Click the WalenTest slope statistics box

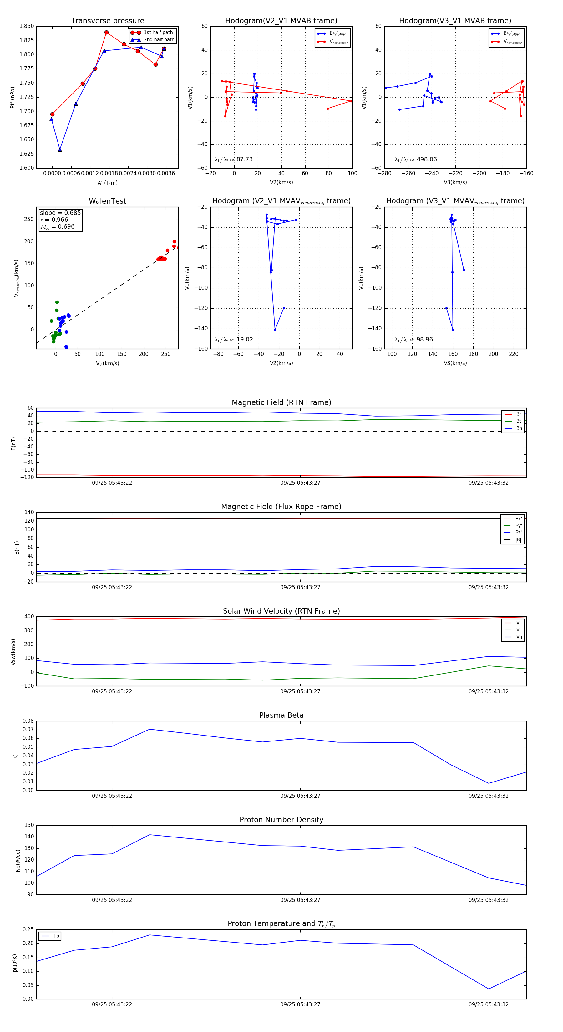pyautogui.click(x=60, y=220)
